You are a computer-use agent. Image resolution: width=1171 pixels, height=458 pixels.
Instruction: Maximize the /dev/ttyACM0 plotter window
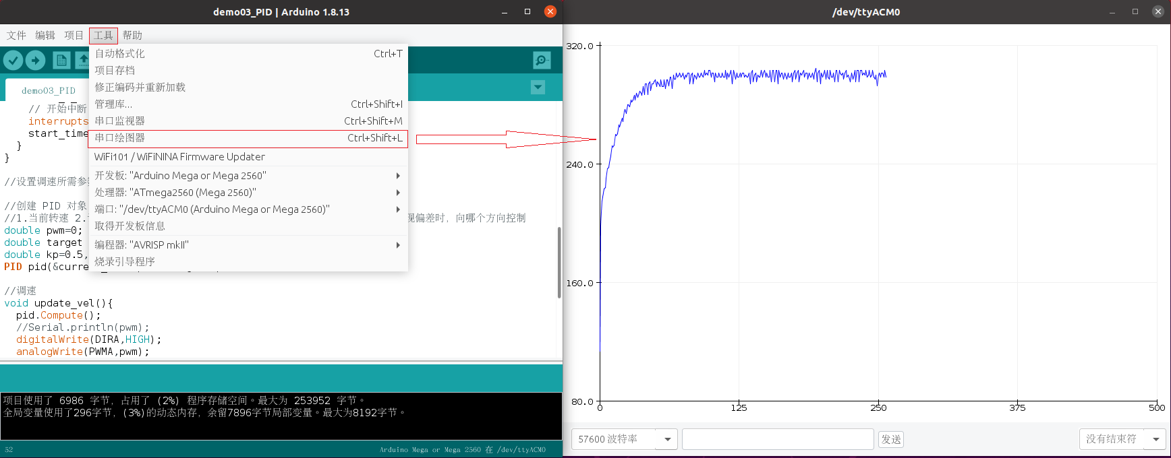tap(1135, 11)
